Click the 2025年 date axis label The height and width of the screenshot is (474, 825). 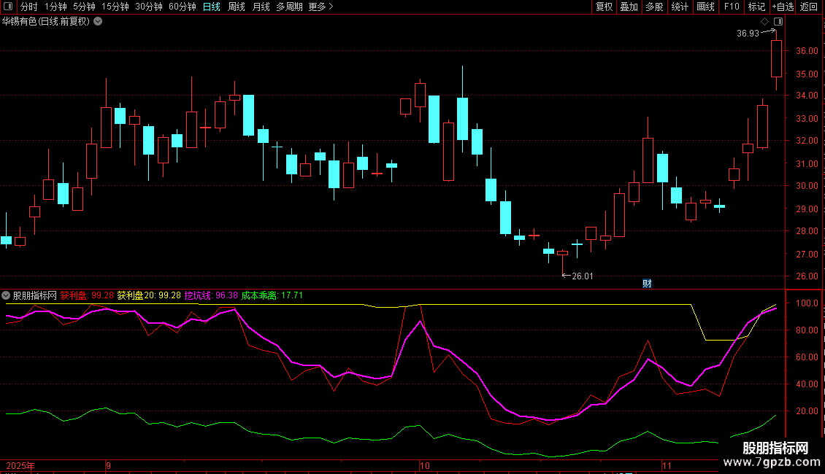click(x=20, y=466)
